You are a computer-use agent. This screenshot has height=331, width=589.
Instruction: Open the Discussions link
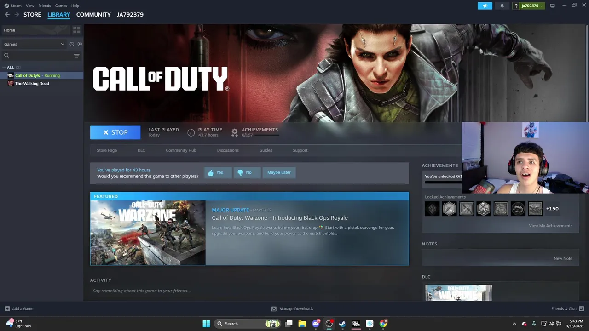click(228, 150)
